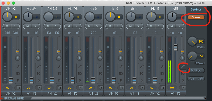
Task: Open settings wrench on AN 3/4 channel
Action: pos(39,66)
